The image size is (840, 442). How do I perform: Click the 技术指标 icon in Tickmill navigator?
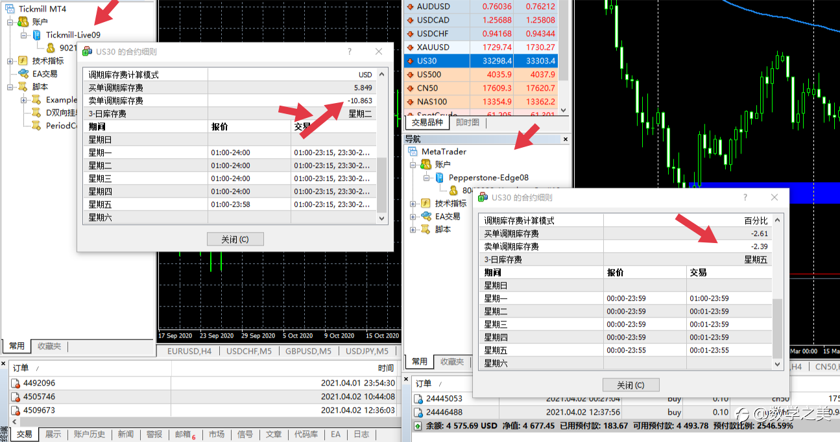23,61
